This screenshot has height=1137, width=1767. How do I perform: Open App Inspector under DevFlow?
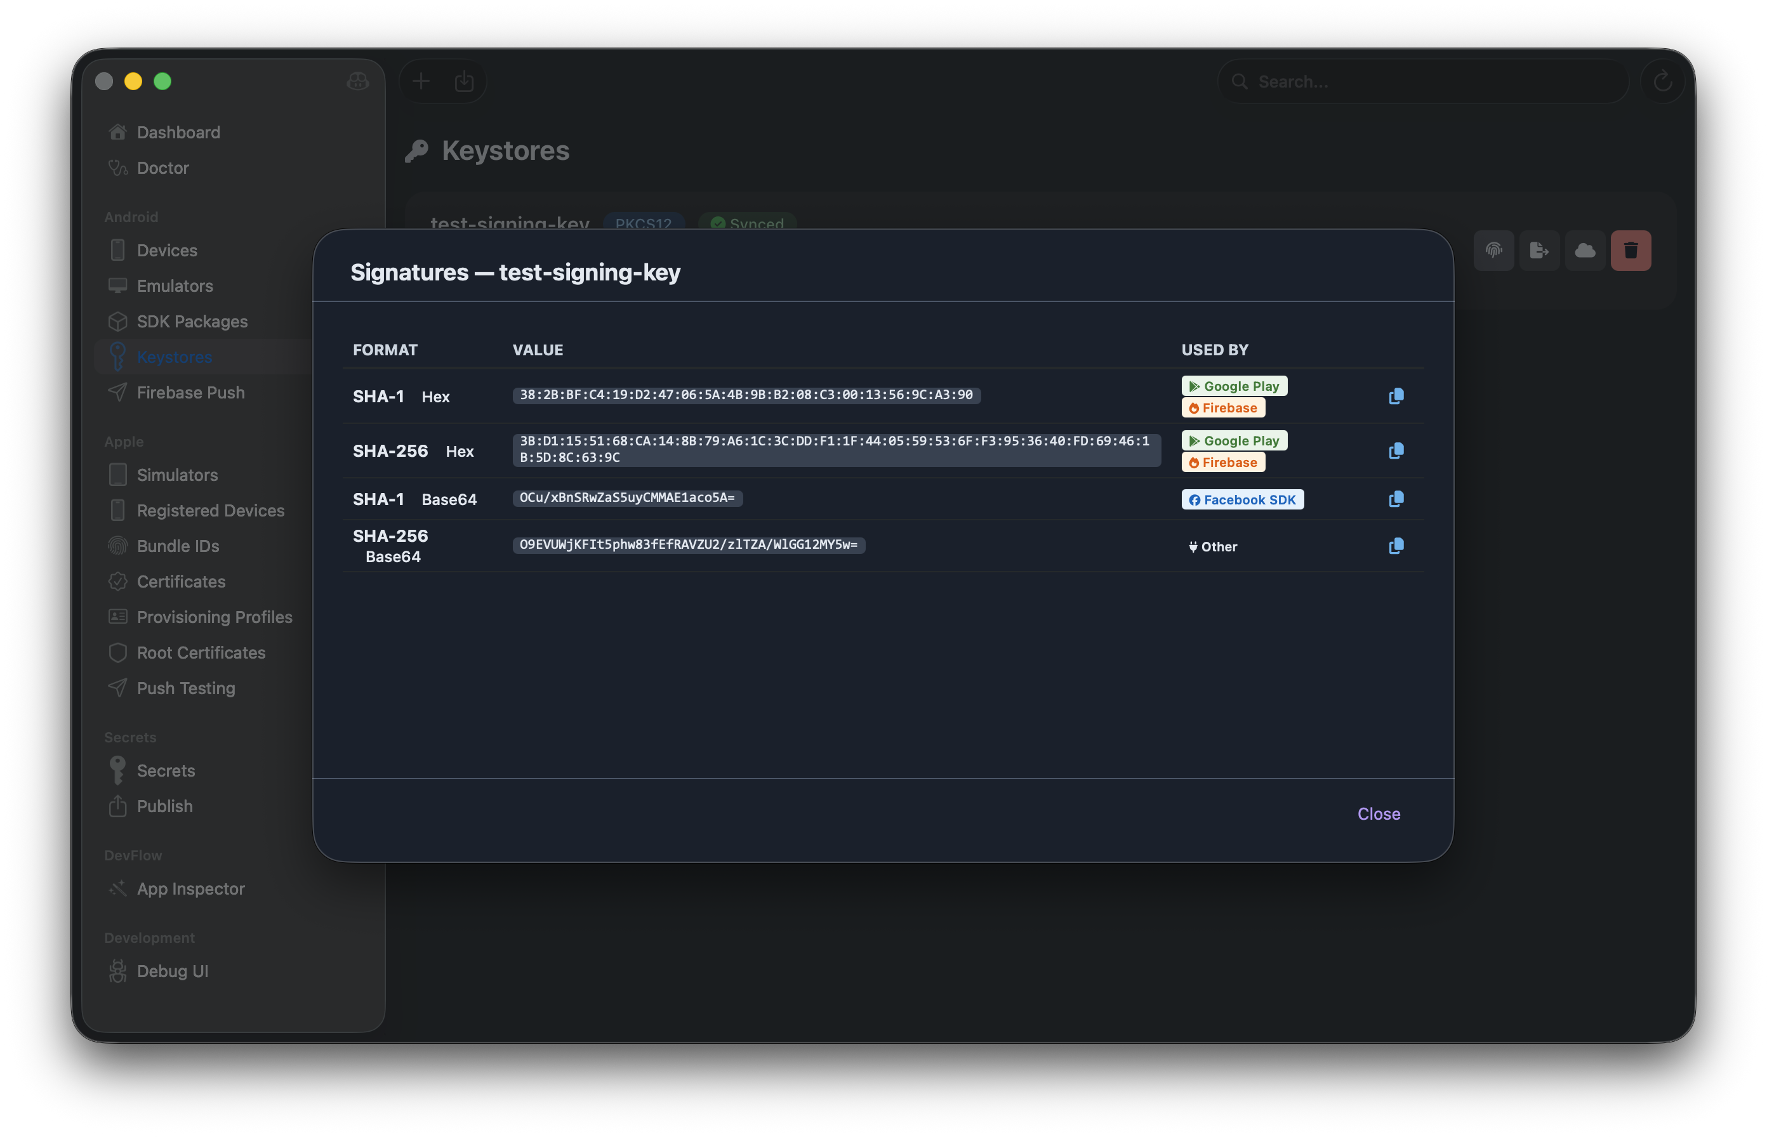pos(190,888)
